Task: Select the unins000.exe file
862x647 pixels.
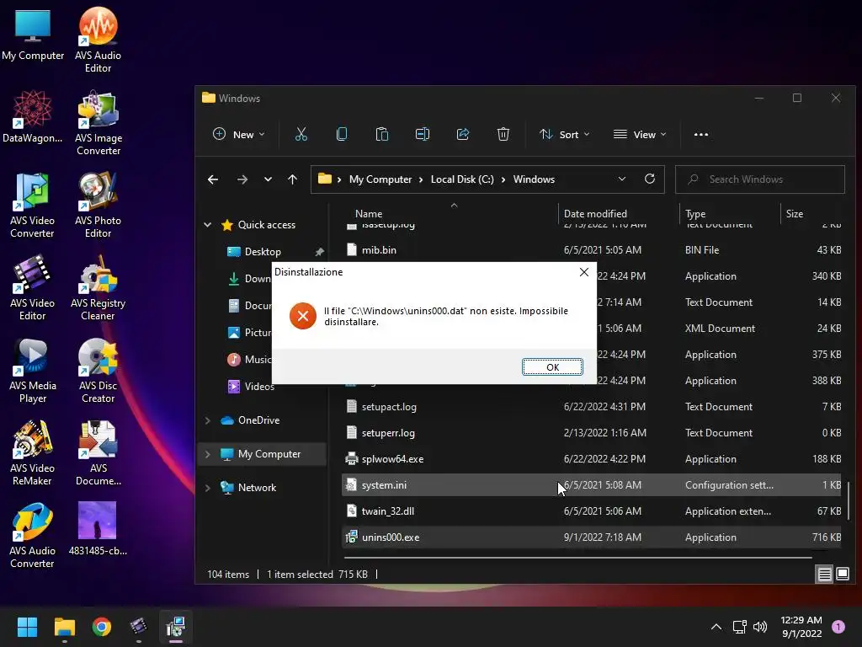Action: (x=591, y=537)
